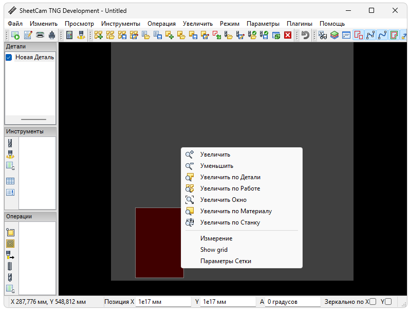Toggle the red-green outline display mode button
This screenshot has width=409, height=310.
[394, 35]
